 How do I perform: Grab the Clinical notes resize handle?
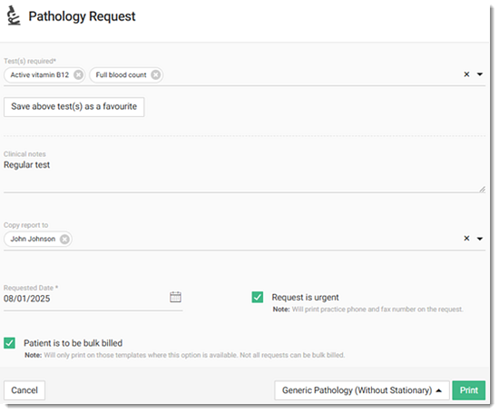point(482,190)
